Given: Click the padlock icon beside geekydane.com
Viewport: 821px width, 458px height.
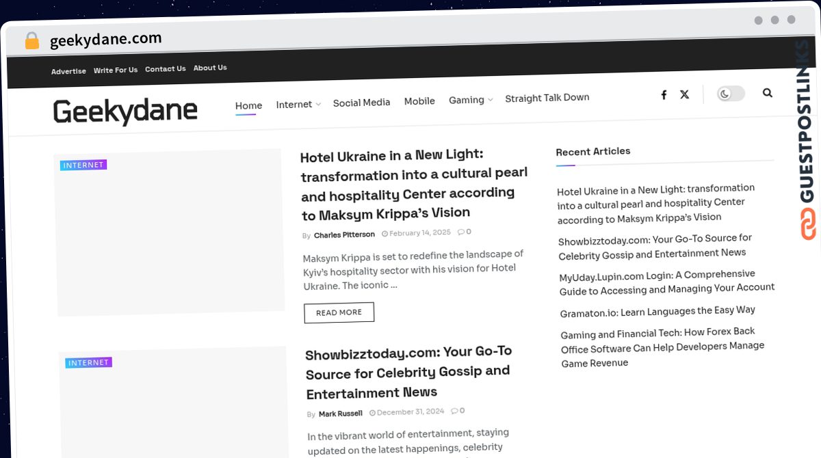Looking at the screenshot, I should click(31, 41).
